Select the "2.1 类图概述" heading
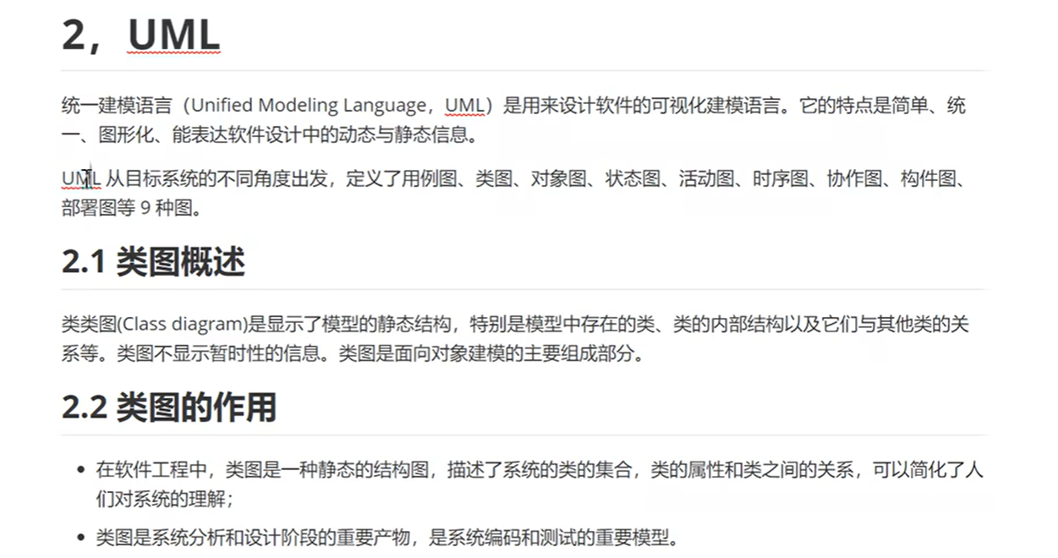Image resolution: width=1058 pixels, height=558 pixels. pos(153,263)
